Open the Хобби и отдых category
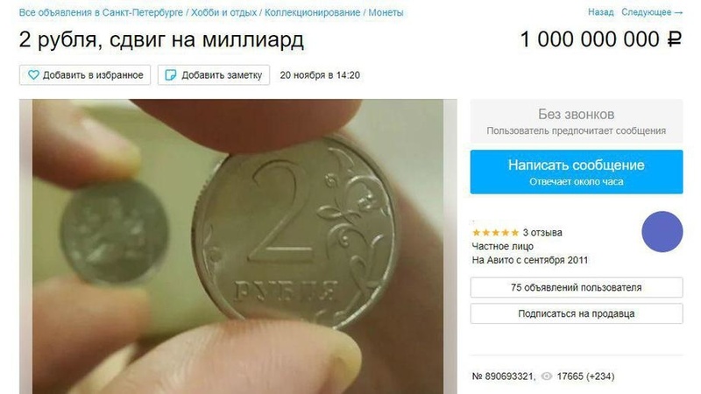The image size is (701, 394). [x=224, y=12]
